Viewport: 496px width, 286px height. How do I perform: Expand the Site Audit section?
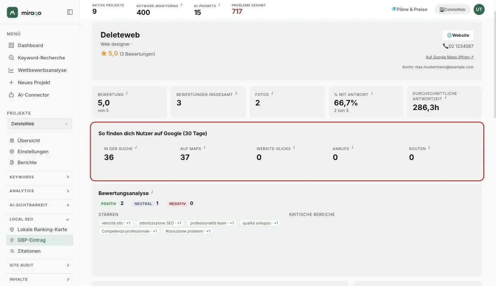click(40, 265)
